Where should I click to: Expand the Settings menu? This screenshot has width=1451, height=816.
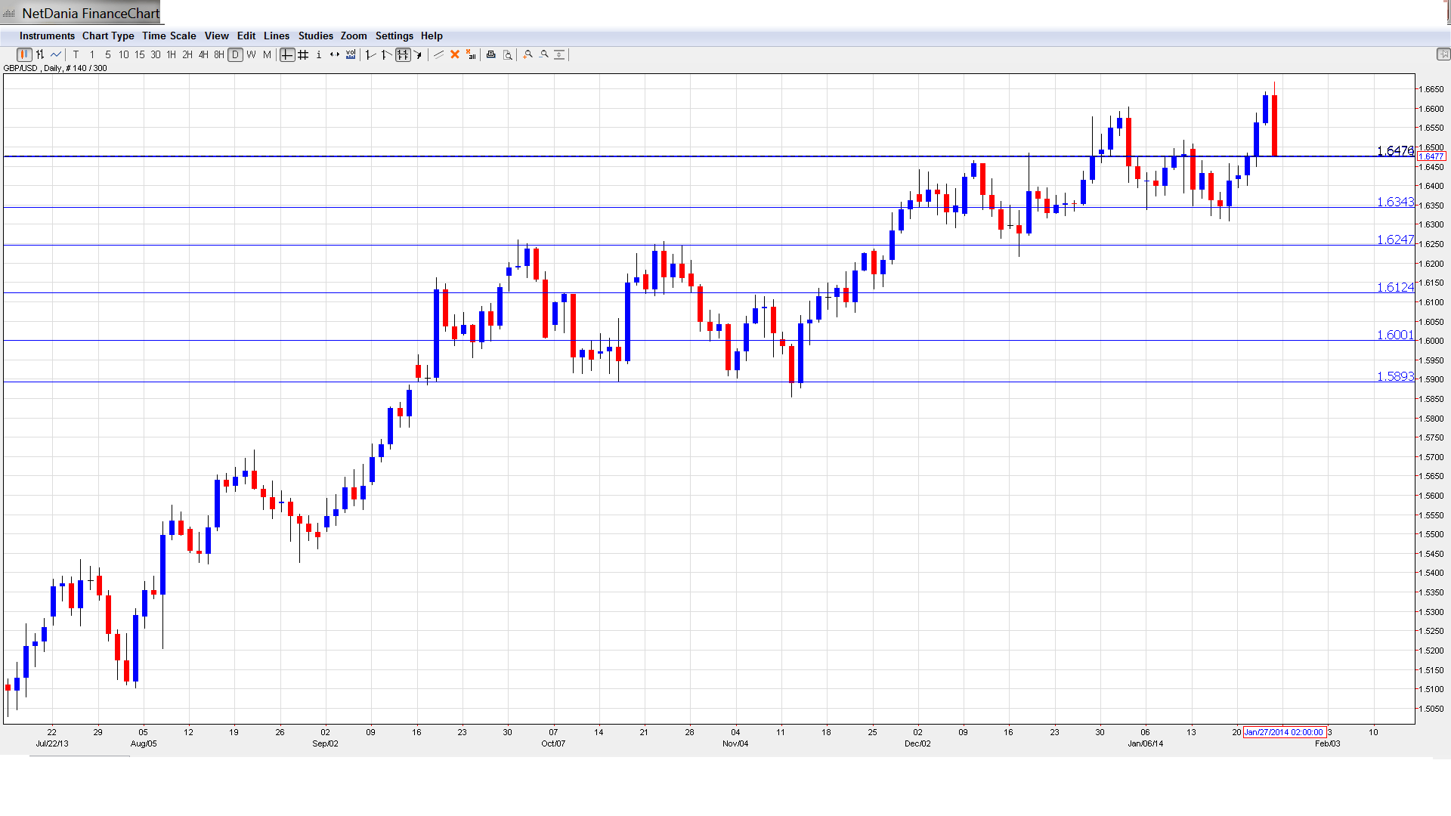point(394,36)
